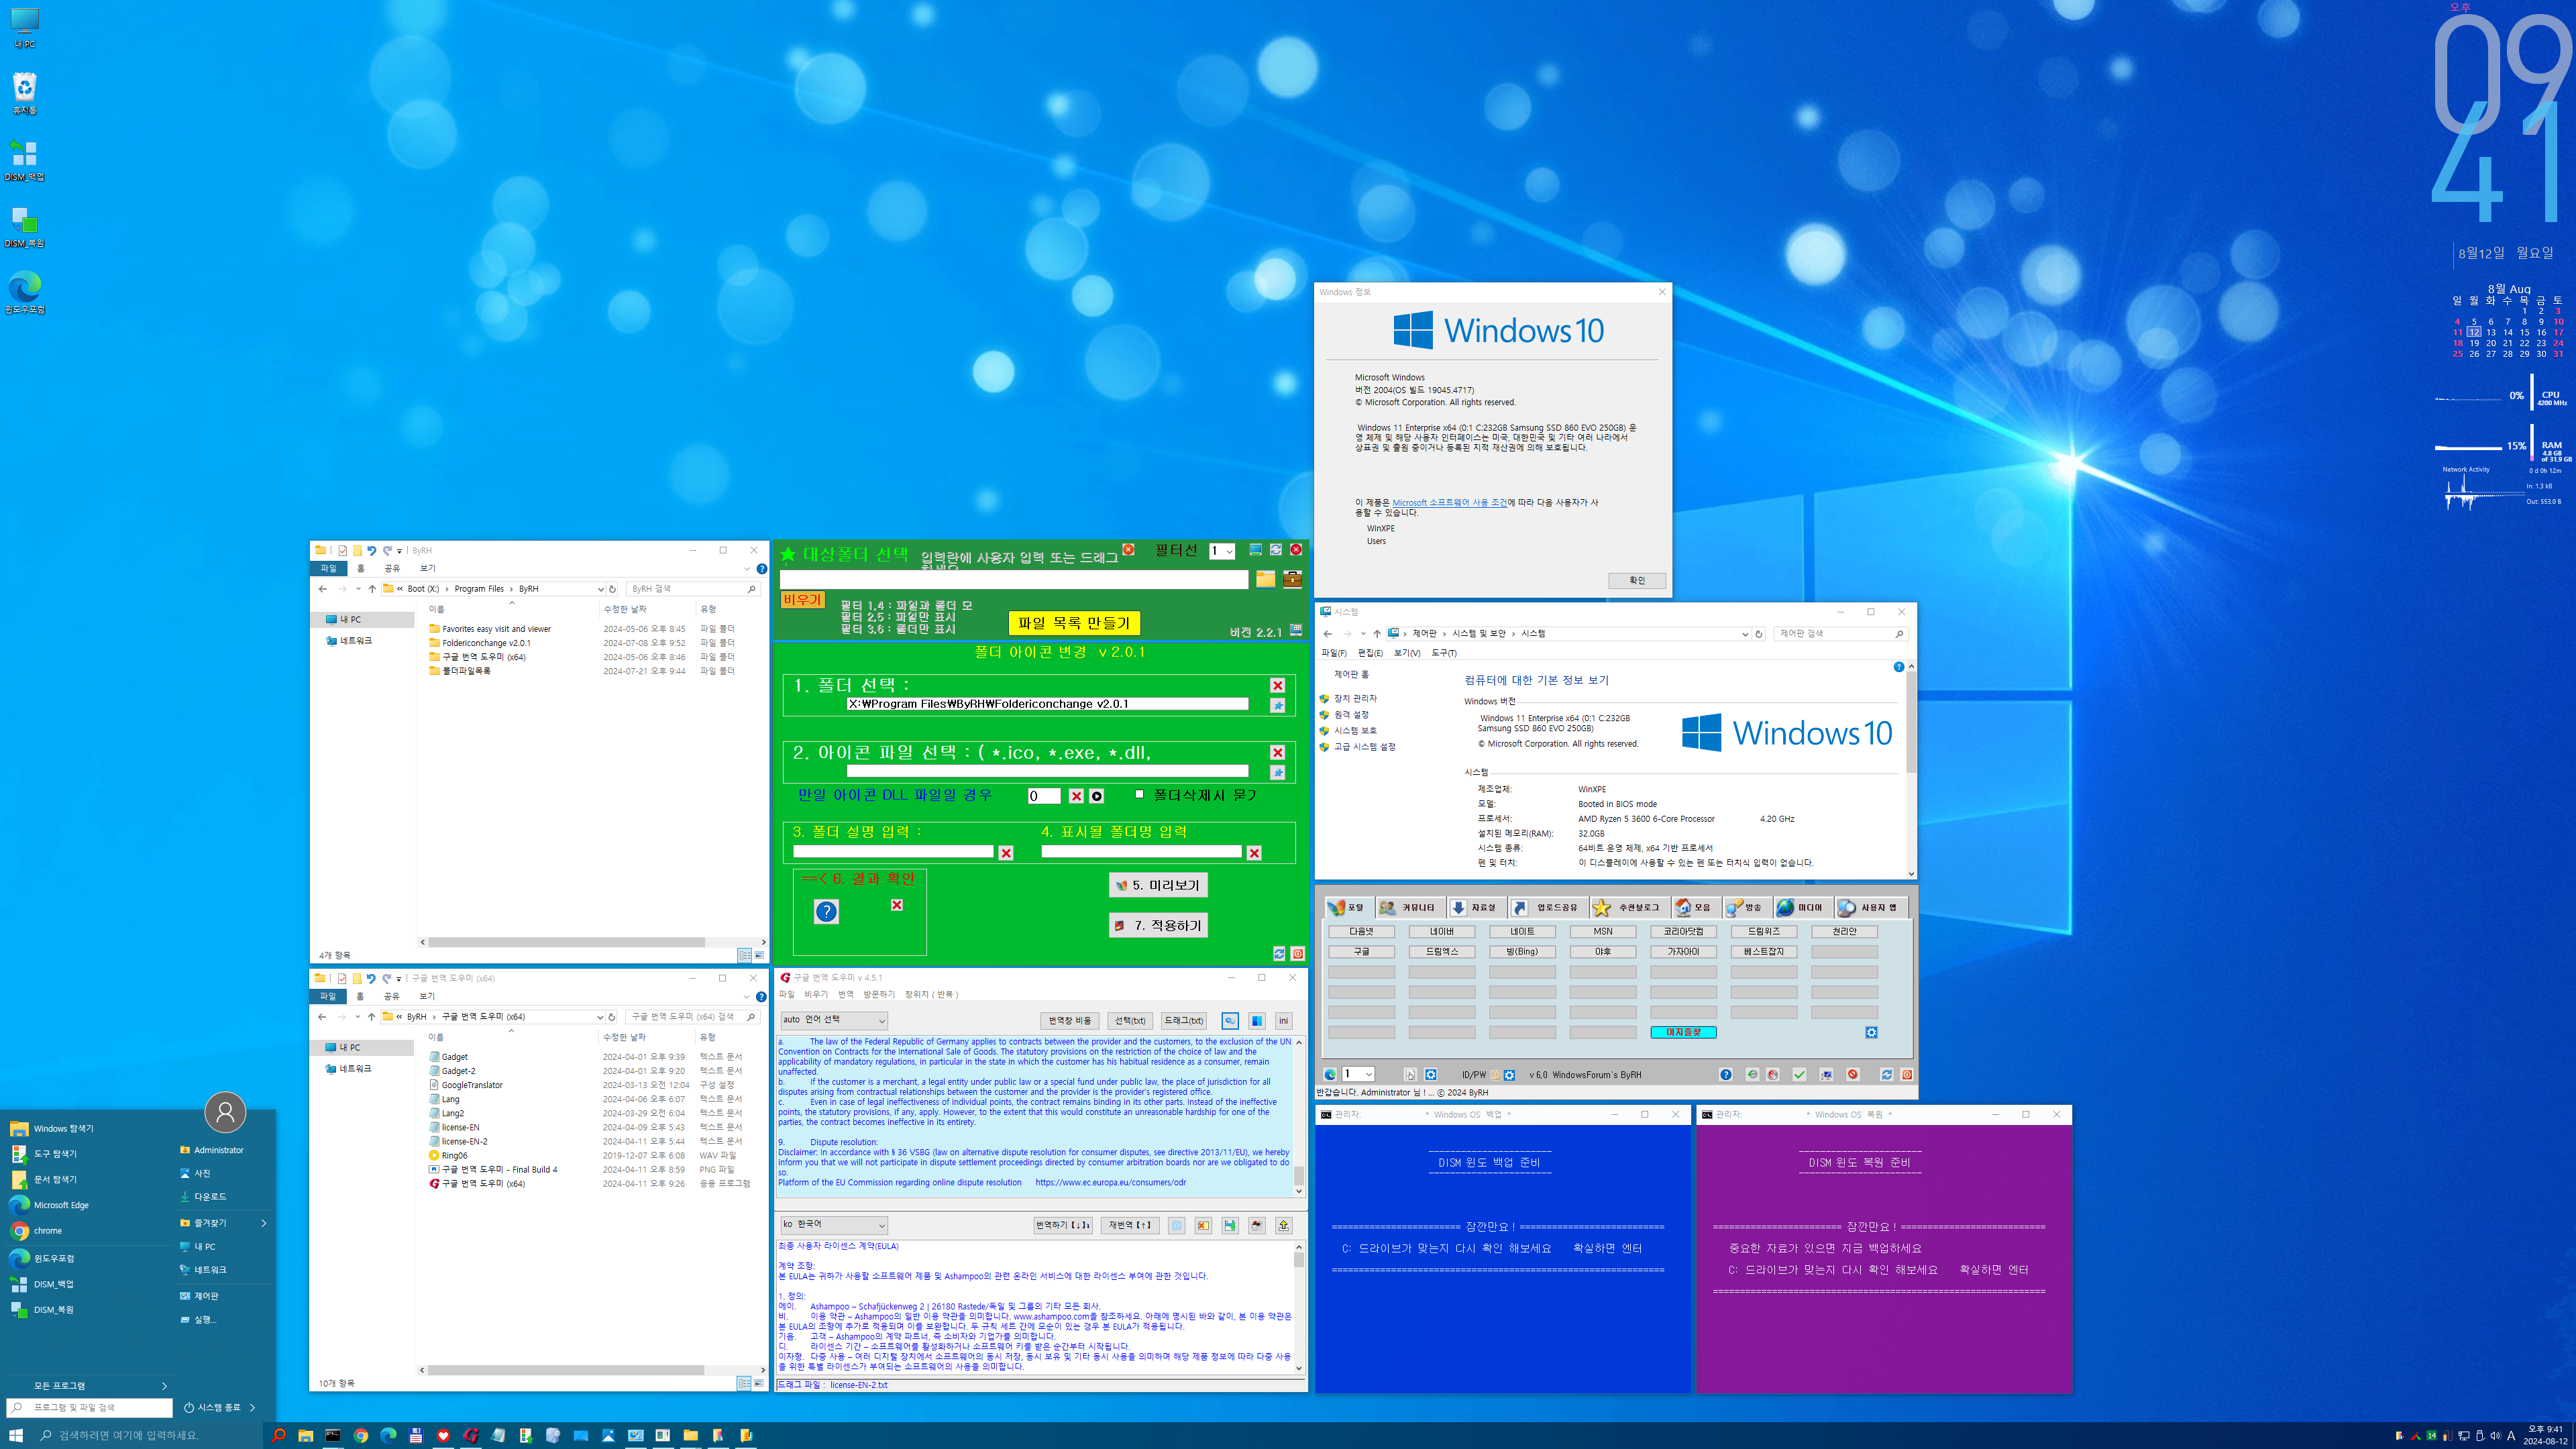2576x1449 pixels.
Task: Click the blue split-window icon in translator
Action: click(1257, 1020)
